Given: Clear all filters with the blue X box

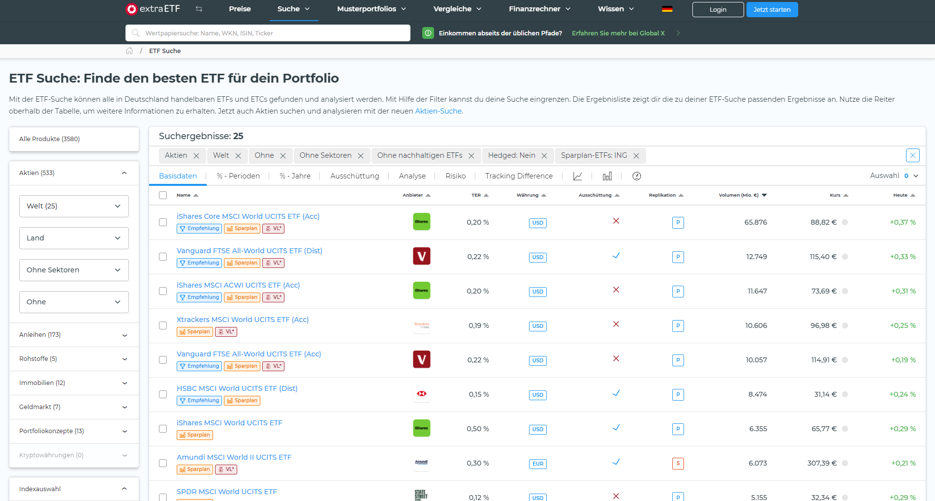Looking at the screenshot, I should point(912,155).
